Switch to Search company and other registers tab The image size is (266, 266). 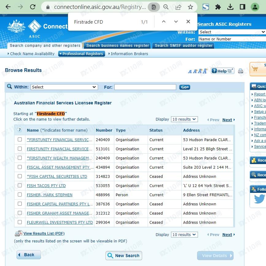[45, 46]
